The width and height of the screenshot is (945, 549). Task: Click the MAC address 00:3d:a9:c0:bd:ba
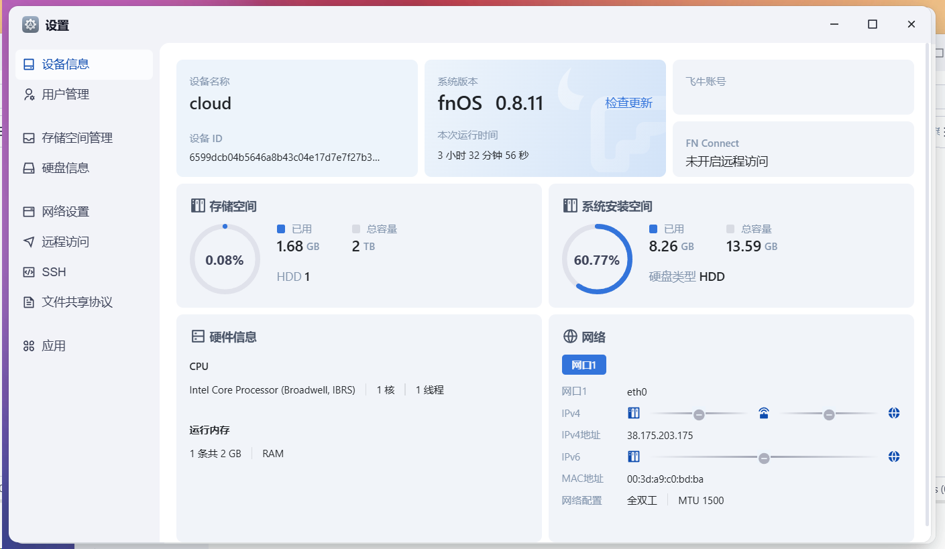click(x=665, y=479)
